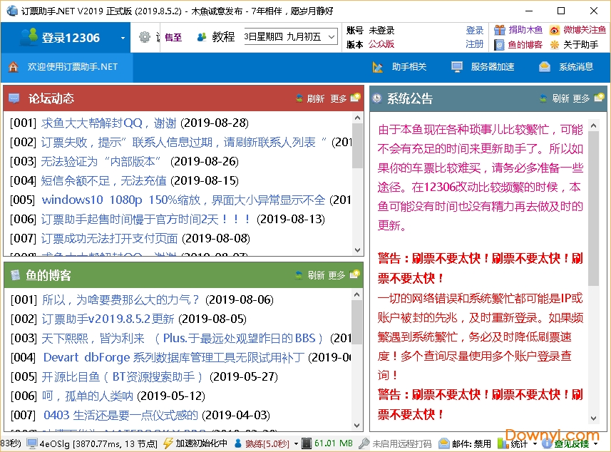The width and height of the screenshot is (611, 452).
Task: Open 系统消息 via its bell icon
Action: pyautogui.click(x=544, y=68)
